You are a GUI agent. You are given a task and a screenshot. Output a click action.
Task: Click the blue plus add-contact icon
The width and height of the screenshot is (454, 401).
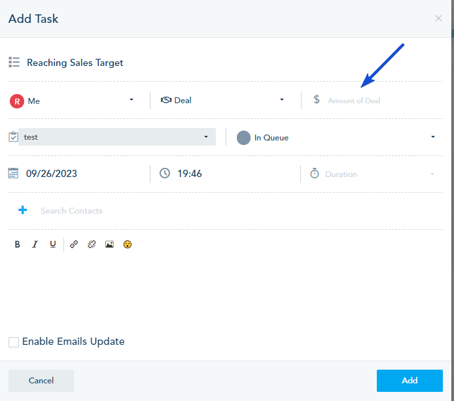click(x=23, y=210)
